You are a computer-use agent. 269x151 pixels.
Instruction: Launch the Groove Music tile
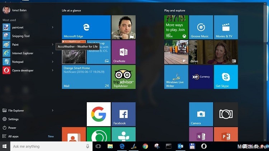(201, 27)
